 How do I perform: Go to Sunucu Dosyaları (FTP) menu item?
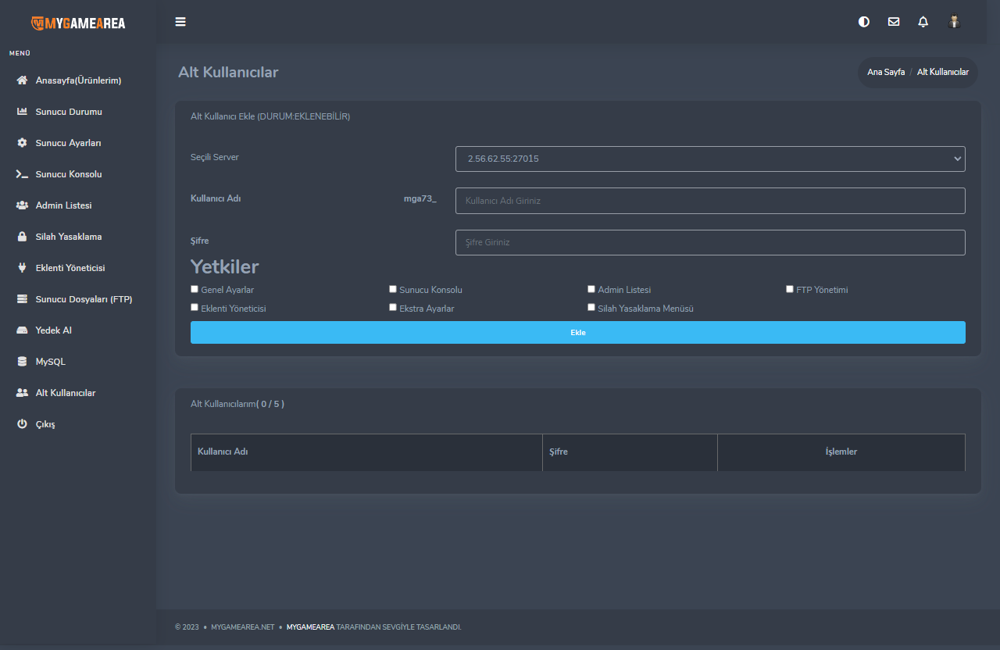[84, 299]
